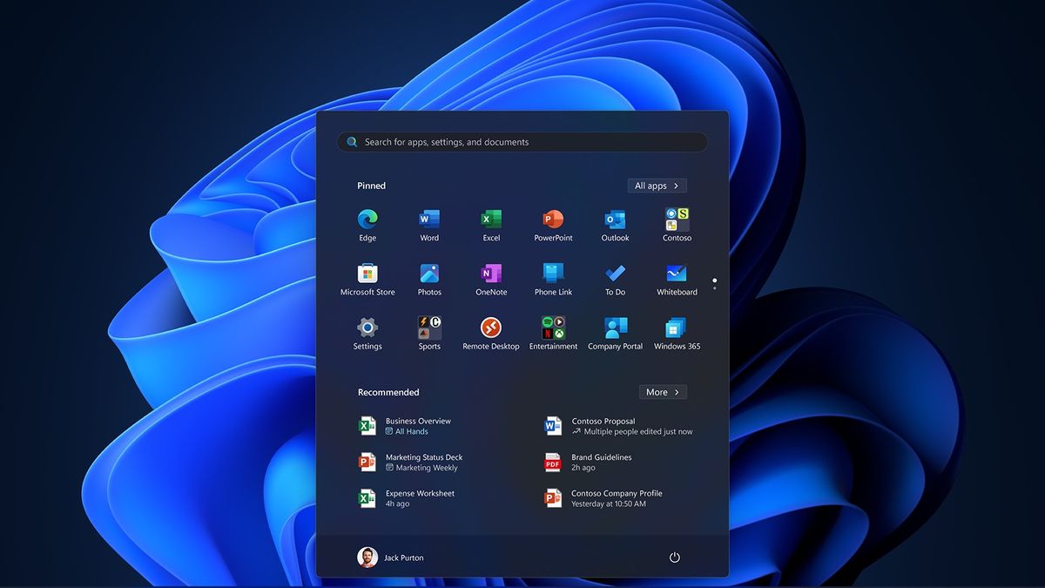
Task: Open the Contoso app folder
Action: [x=677, y=219]
